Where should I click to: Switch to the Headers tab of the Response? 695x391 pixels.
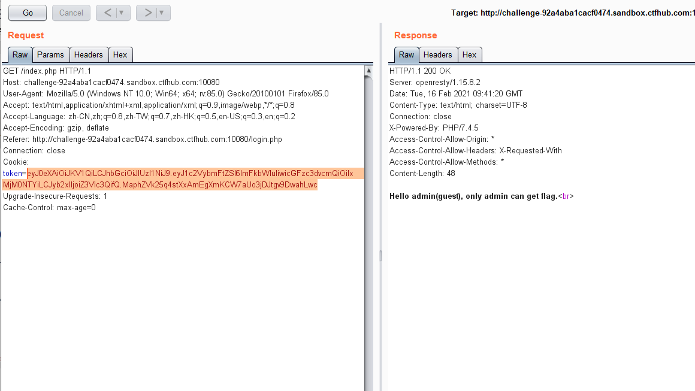click(x=438, y=54)
